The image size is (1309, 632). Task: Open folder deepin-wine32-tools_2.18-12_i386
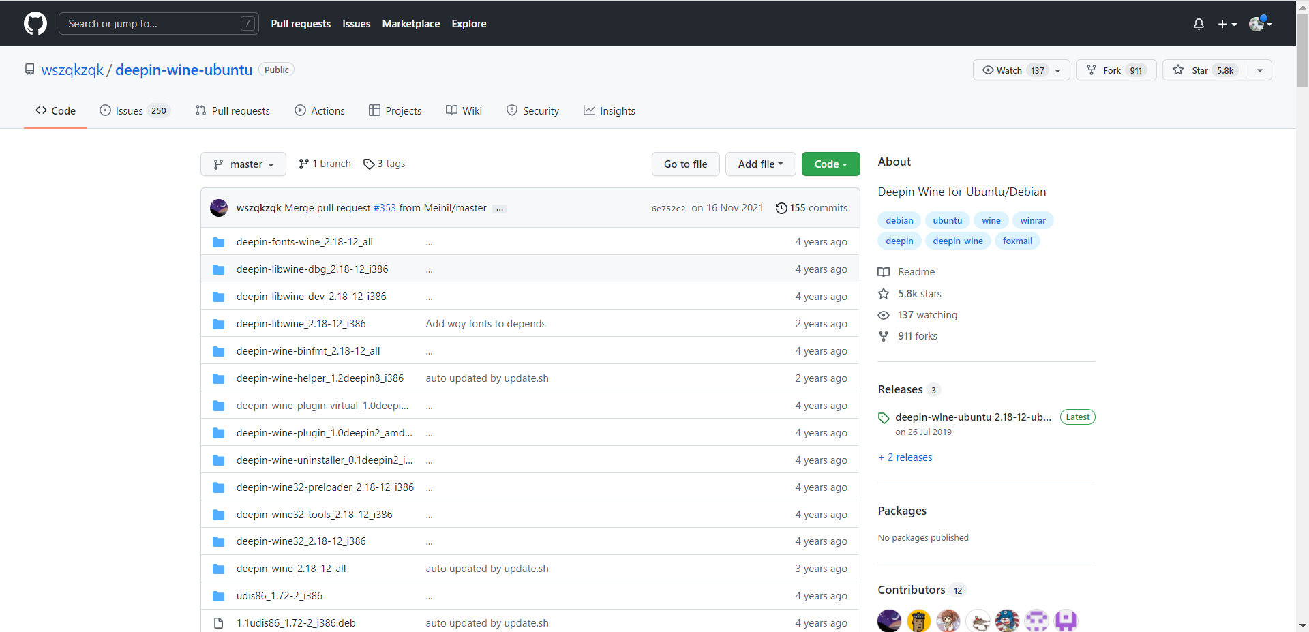click(314, 515)
